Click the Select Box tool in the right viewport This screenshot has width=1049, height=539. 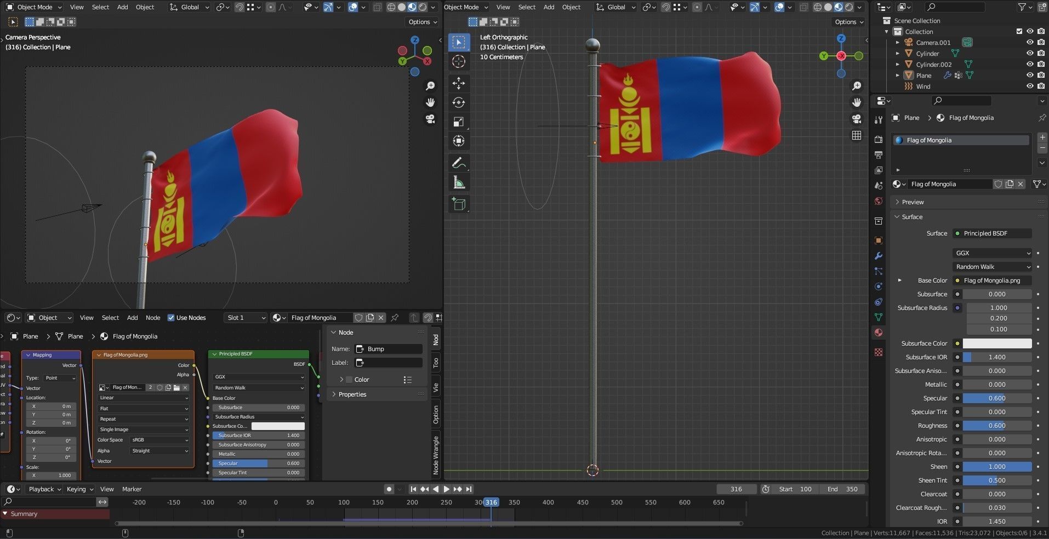(x=459, y=42)
